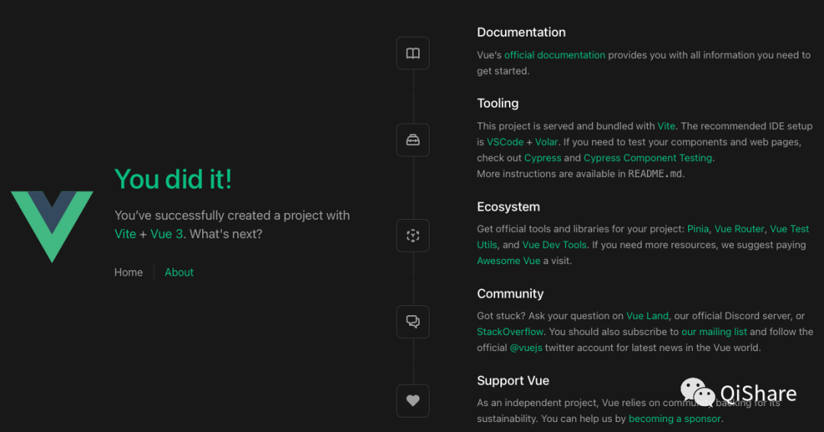
Task: Open the Vue 3 link in heading
Action: pos(166,234)
